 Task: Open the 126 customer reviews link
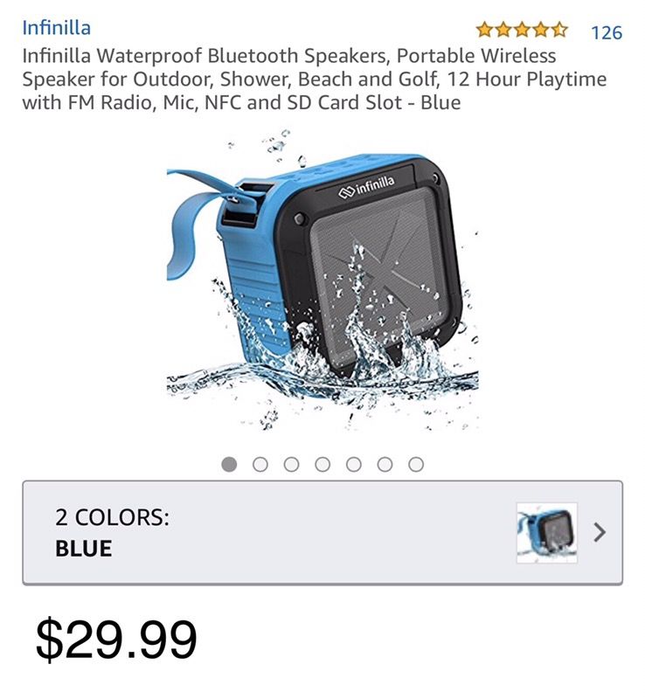tap(607, 32)
